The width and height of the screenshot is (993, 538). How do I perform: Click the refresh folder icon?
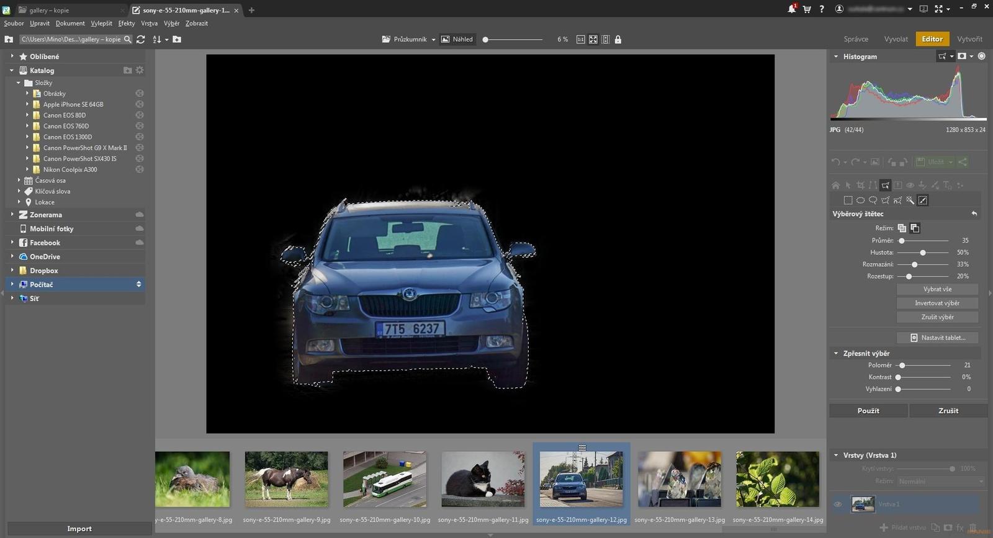141,39
